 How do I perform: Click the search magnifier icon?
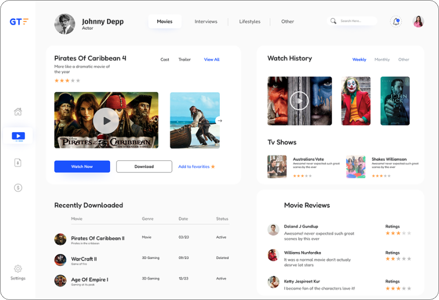pos(333,21)
